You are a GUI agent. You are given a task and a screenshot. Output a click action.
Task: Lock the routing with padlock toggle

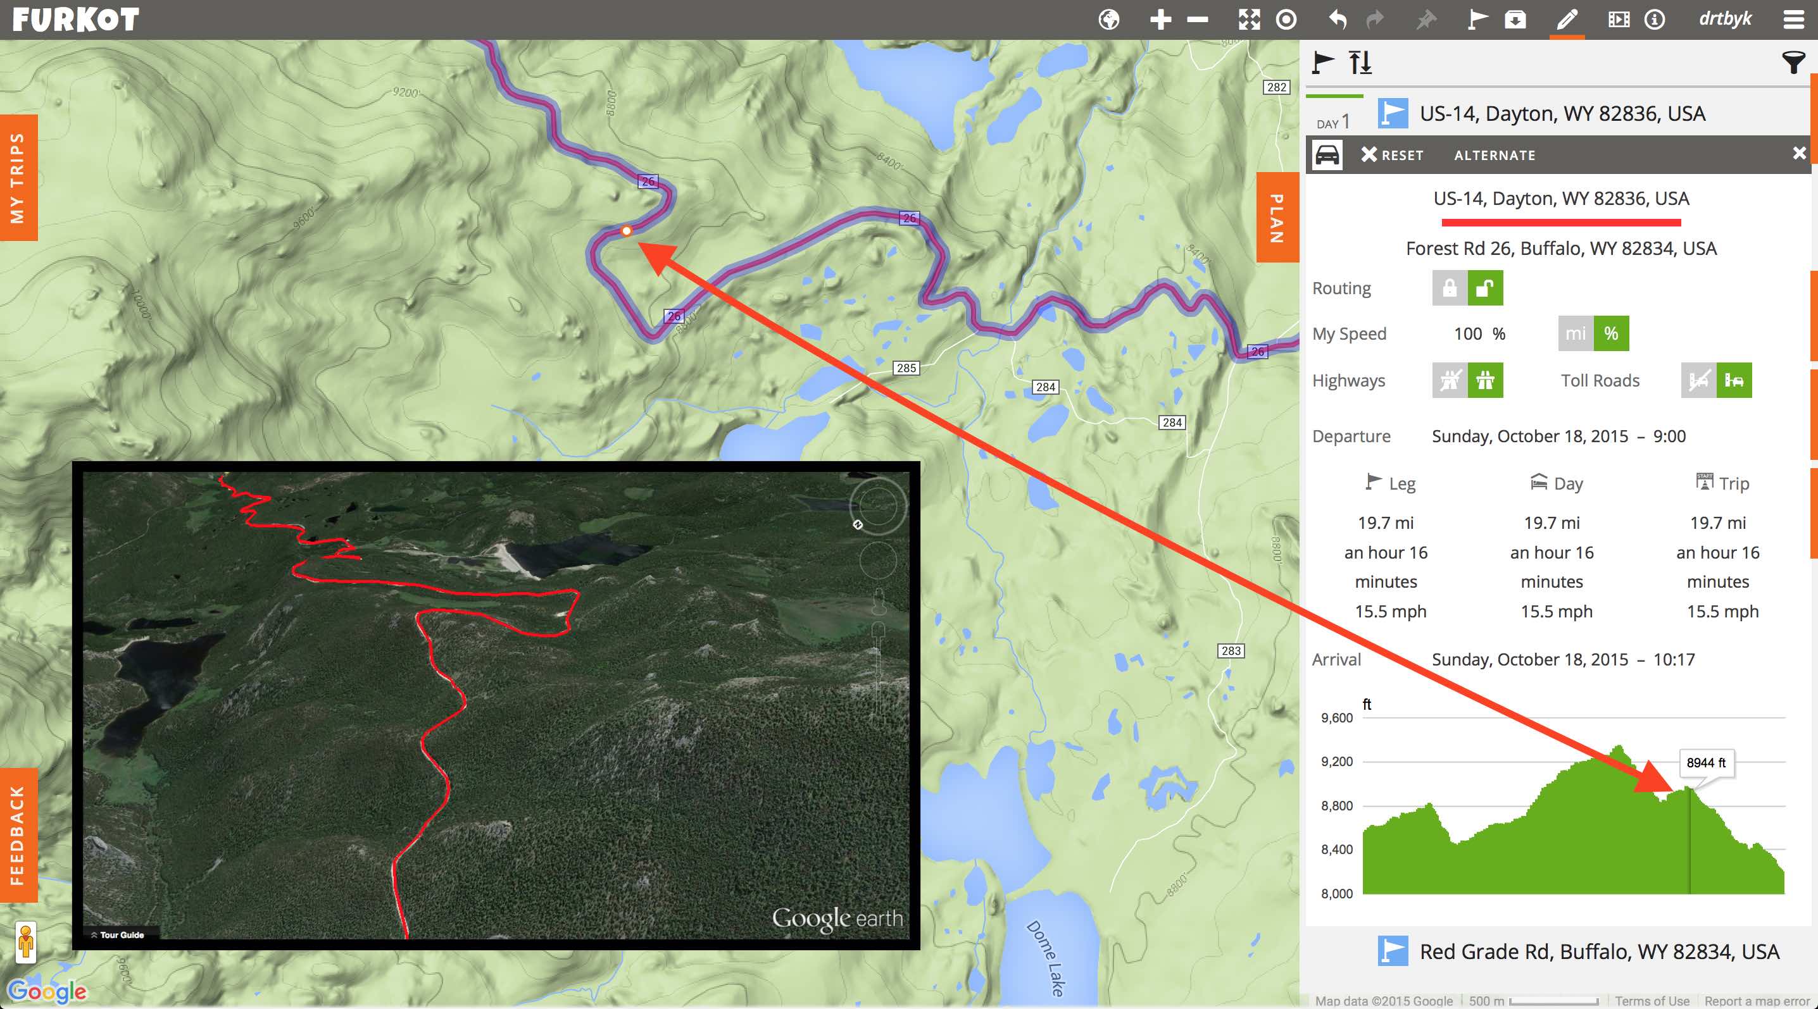point(1450,288)
